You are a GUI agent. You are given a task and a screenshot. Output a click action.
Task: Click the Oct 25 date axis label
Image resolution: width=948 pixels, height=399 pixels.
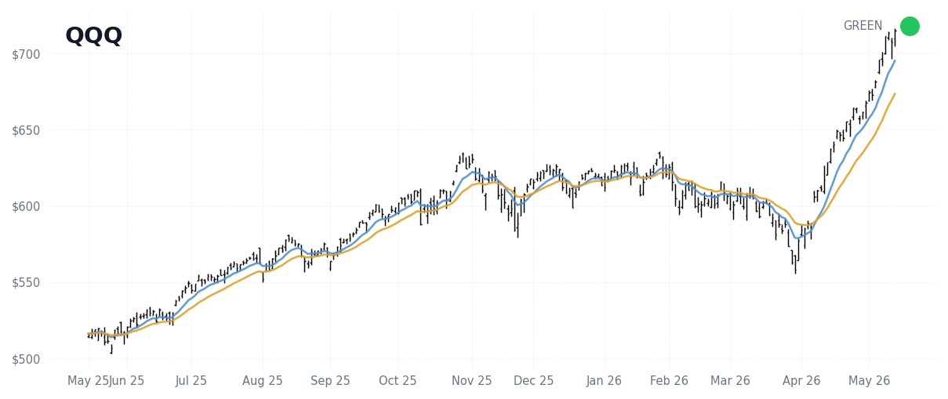(398, 381)
